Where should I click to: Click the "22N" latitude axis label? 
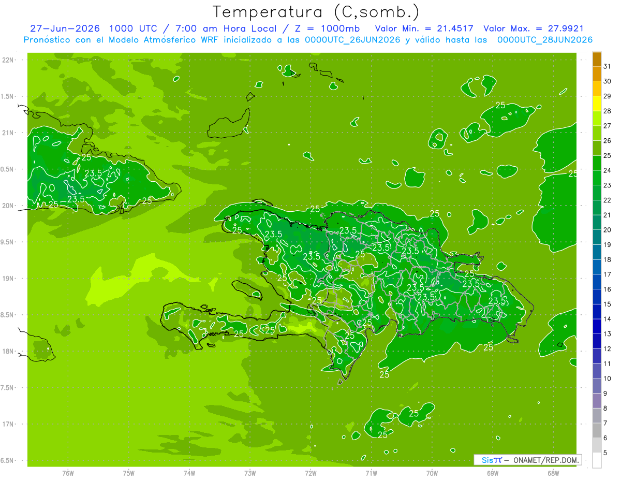click(x=8, y=60)
